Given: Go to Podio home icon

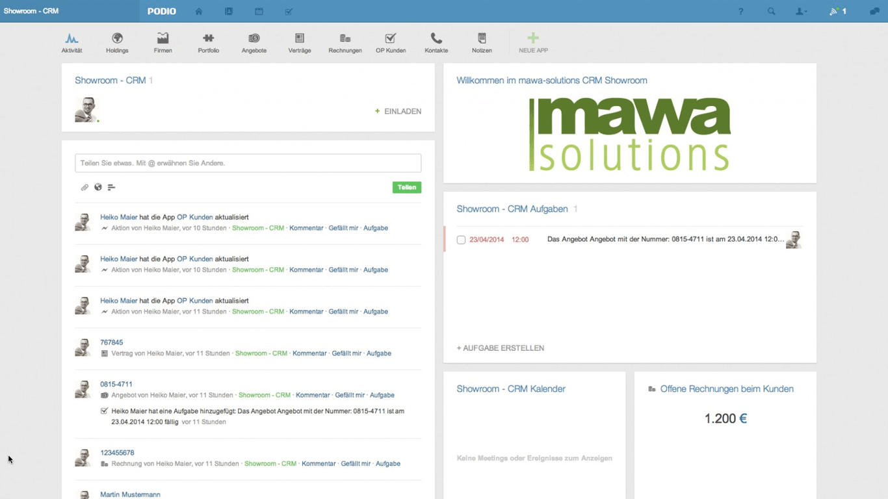Looking at the screenshot, I should pyautogui.click(x=199, y=12).
